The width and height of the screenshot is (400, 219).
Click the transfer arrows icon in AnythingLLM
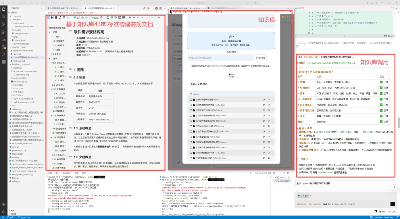tap(231, 76)
